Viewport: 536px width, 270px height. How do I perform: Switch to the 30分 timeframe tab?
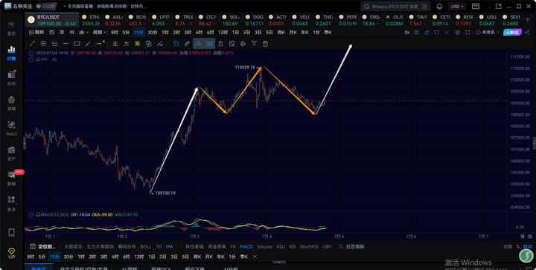[x=152, y=32]
